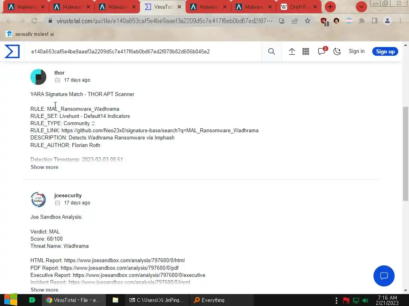409x306 pixels.
Task: Click the volume speaker tray icon
Action: pyautogui.click(x=365, y=300)
